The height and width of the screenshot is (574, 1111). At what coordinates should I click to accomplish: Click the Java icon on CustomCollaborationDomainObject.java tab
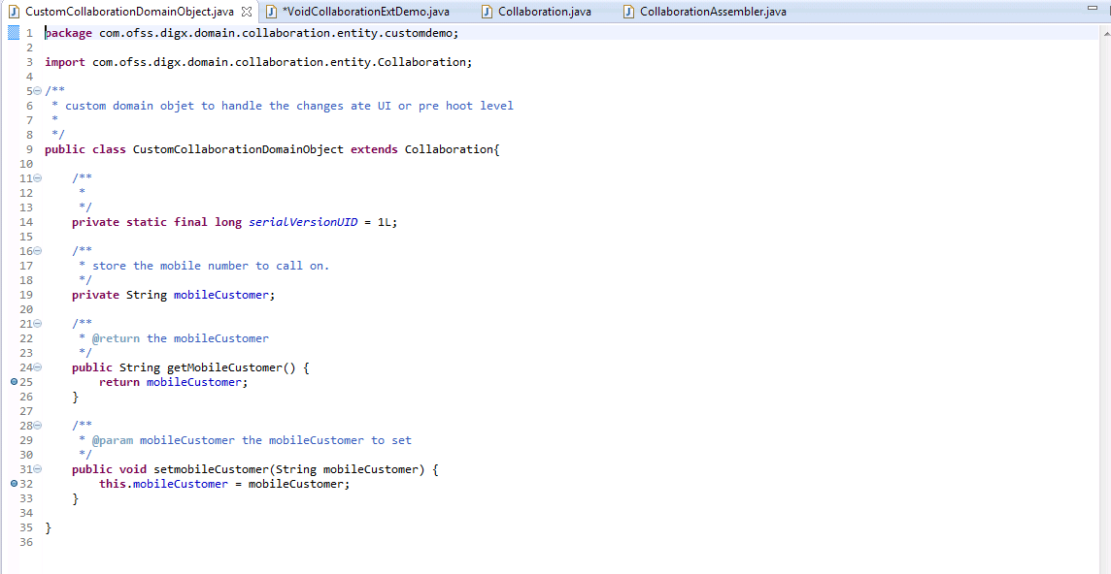click(15, 10)
